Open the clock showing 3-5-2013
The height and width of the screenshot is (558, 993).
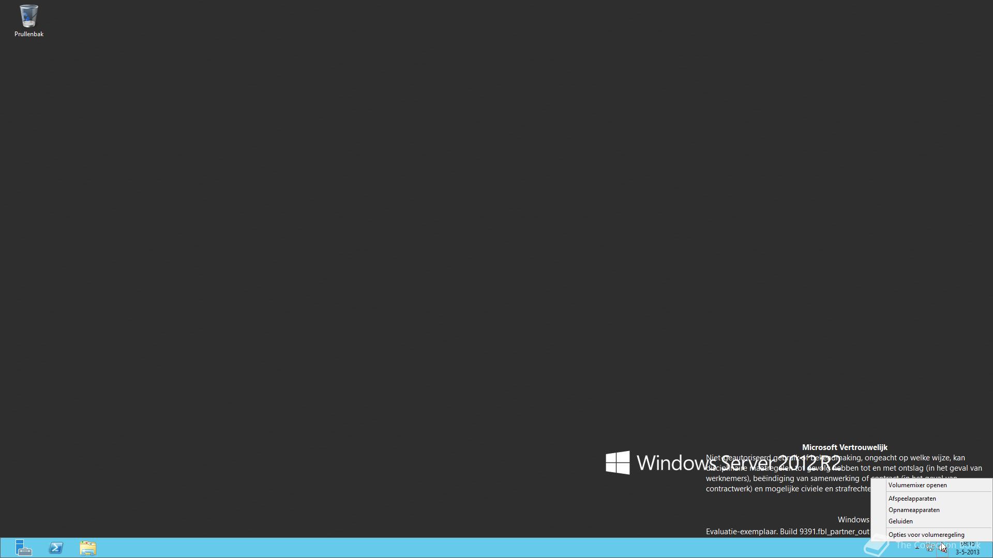[968, 548]
